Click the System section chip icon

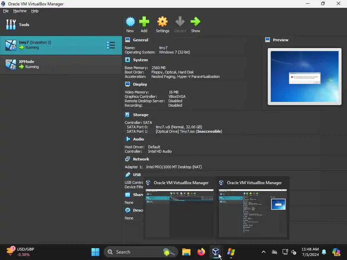coord(127,60)
